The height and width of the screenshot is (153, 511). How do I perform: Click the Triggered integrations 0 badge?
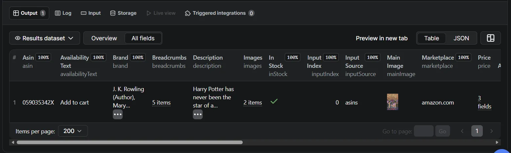coord(251,13)
